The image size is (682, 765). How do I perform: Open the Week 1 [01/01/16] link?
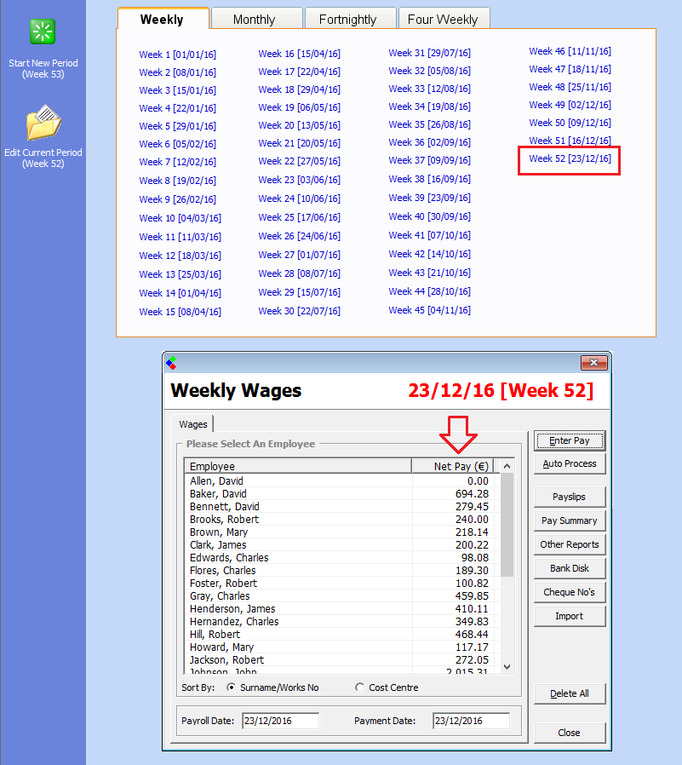point(177,55)
